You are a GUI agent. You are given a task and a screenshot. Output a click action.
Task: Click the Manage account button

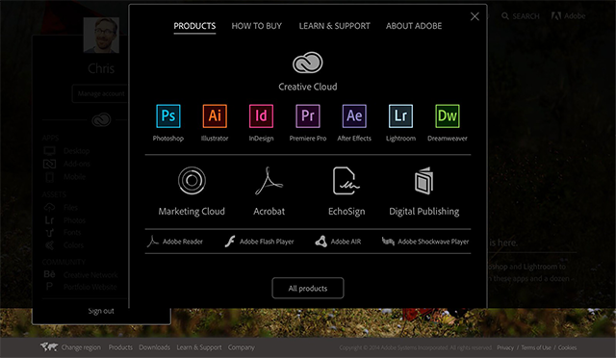click(x=100, y=93)
